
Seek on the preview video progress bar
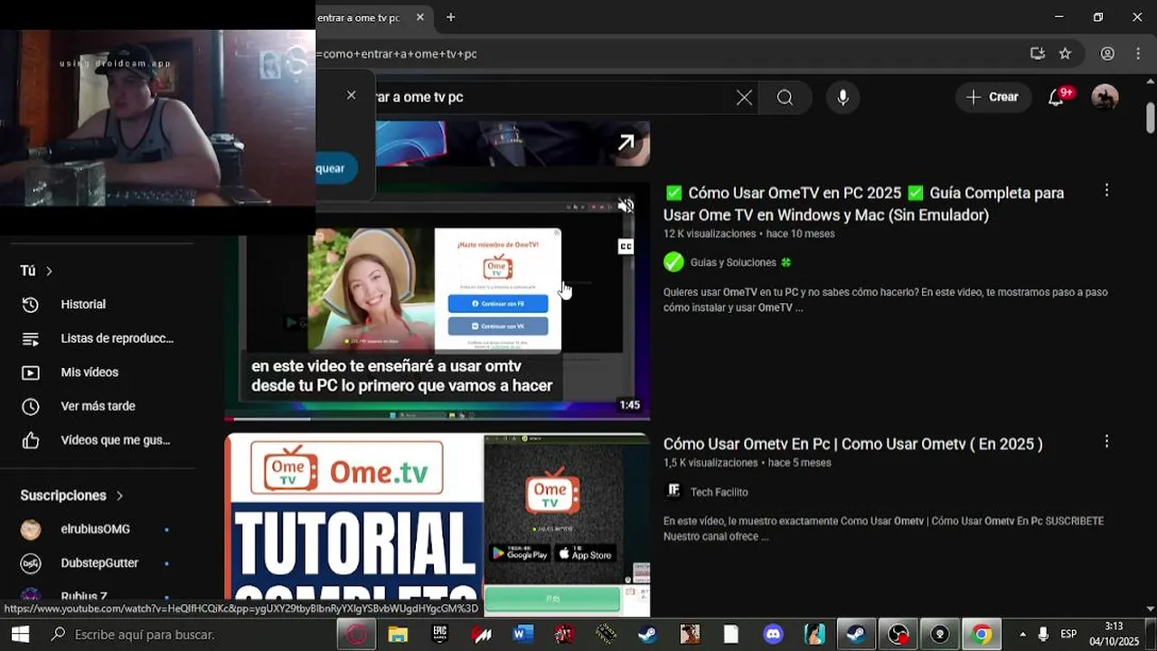[x=437, y=419]
